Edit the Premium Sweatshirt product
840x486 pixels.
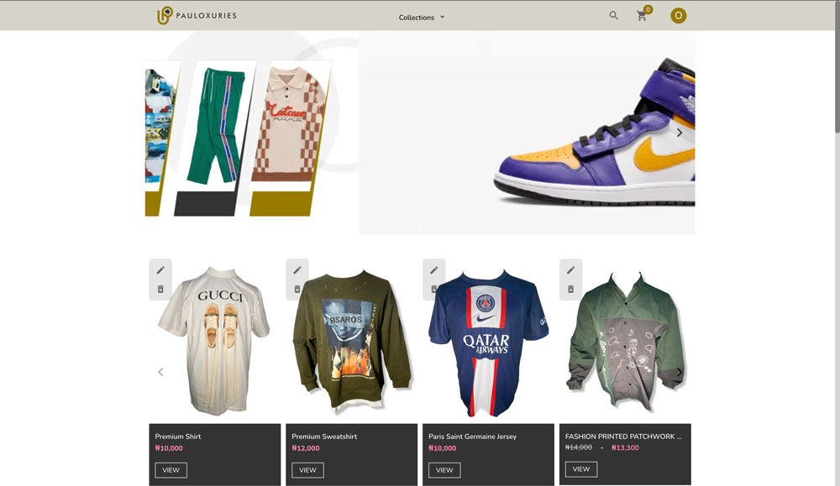(x=297, y=270)
